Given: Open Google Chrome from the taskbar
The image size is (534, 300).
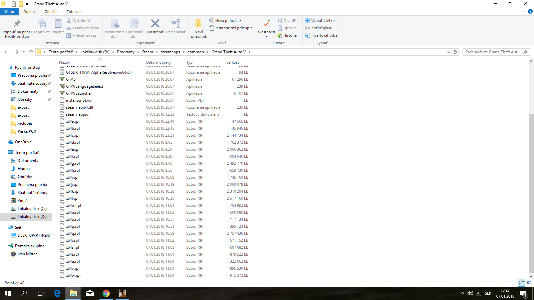Looking at the screenshot, I should pyautogui.click(x=106, y=293).
